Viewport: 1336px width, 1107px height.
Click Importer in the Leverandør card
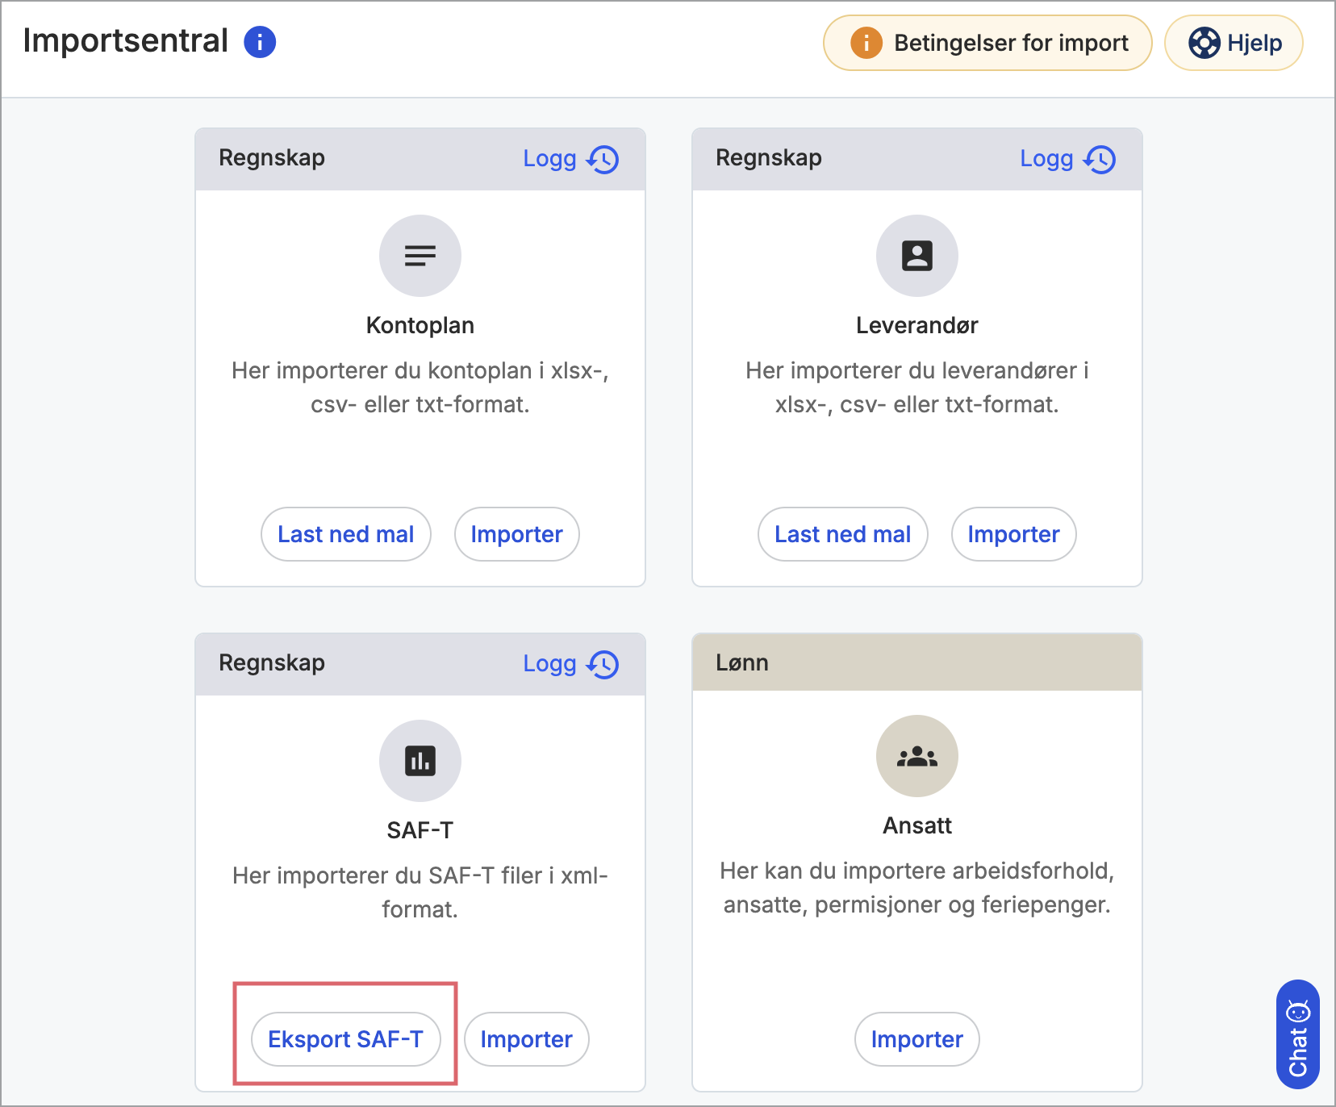1014,534
